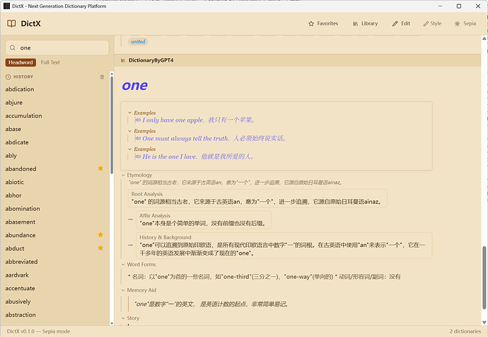Play audio for 'He is the one I love'
Image resolution: width=488 pixels, height=337 pixels.
[138, 156]
